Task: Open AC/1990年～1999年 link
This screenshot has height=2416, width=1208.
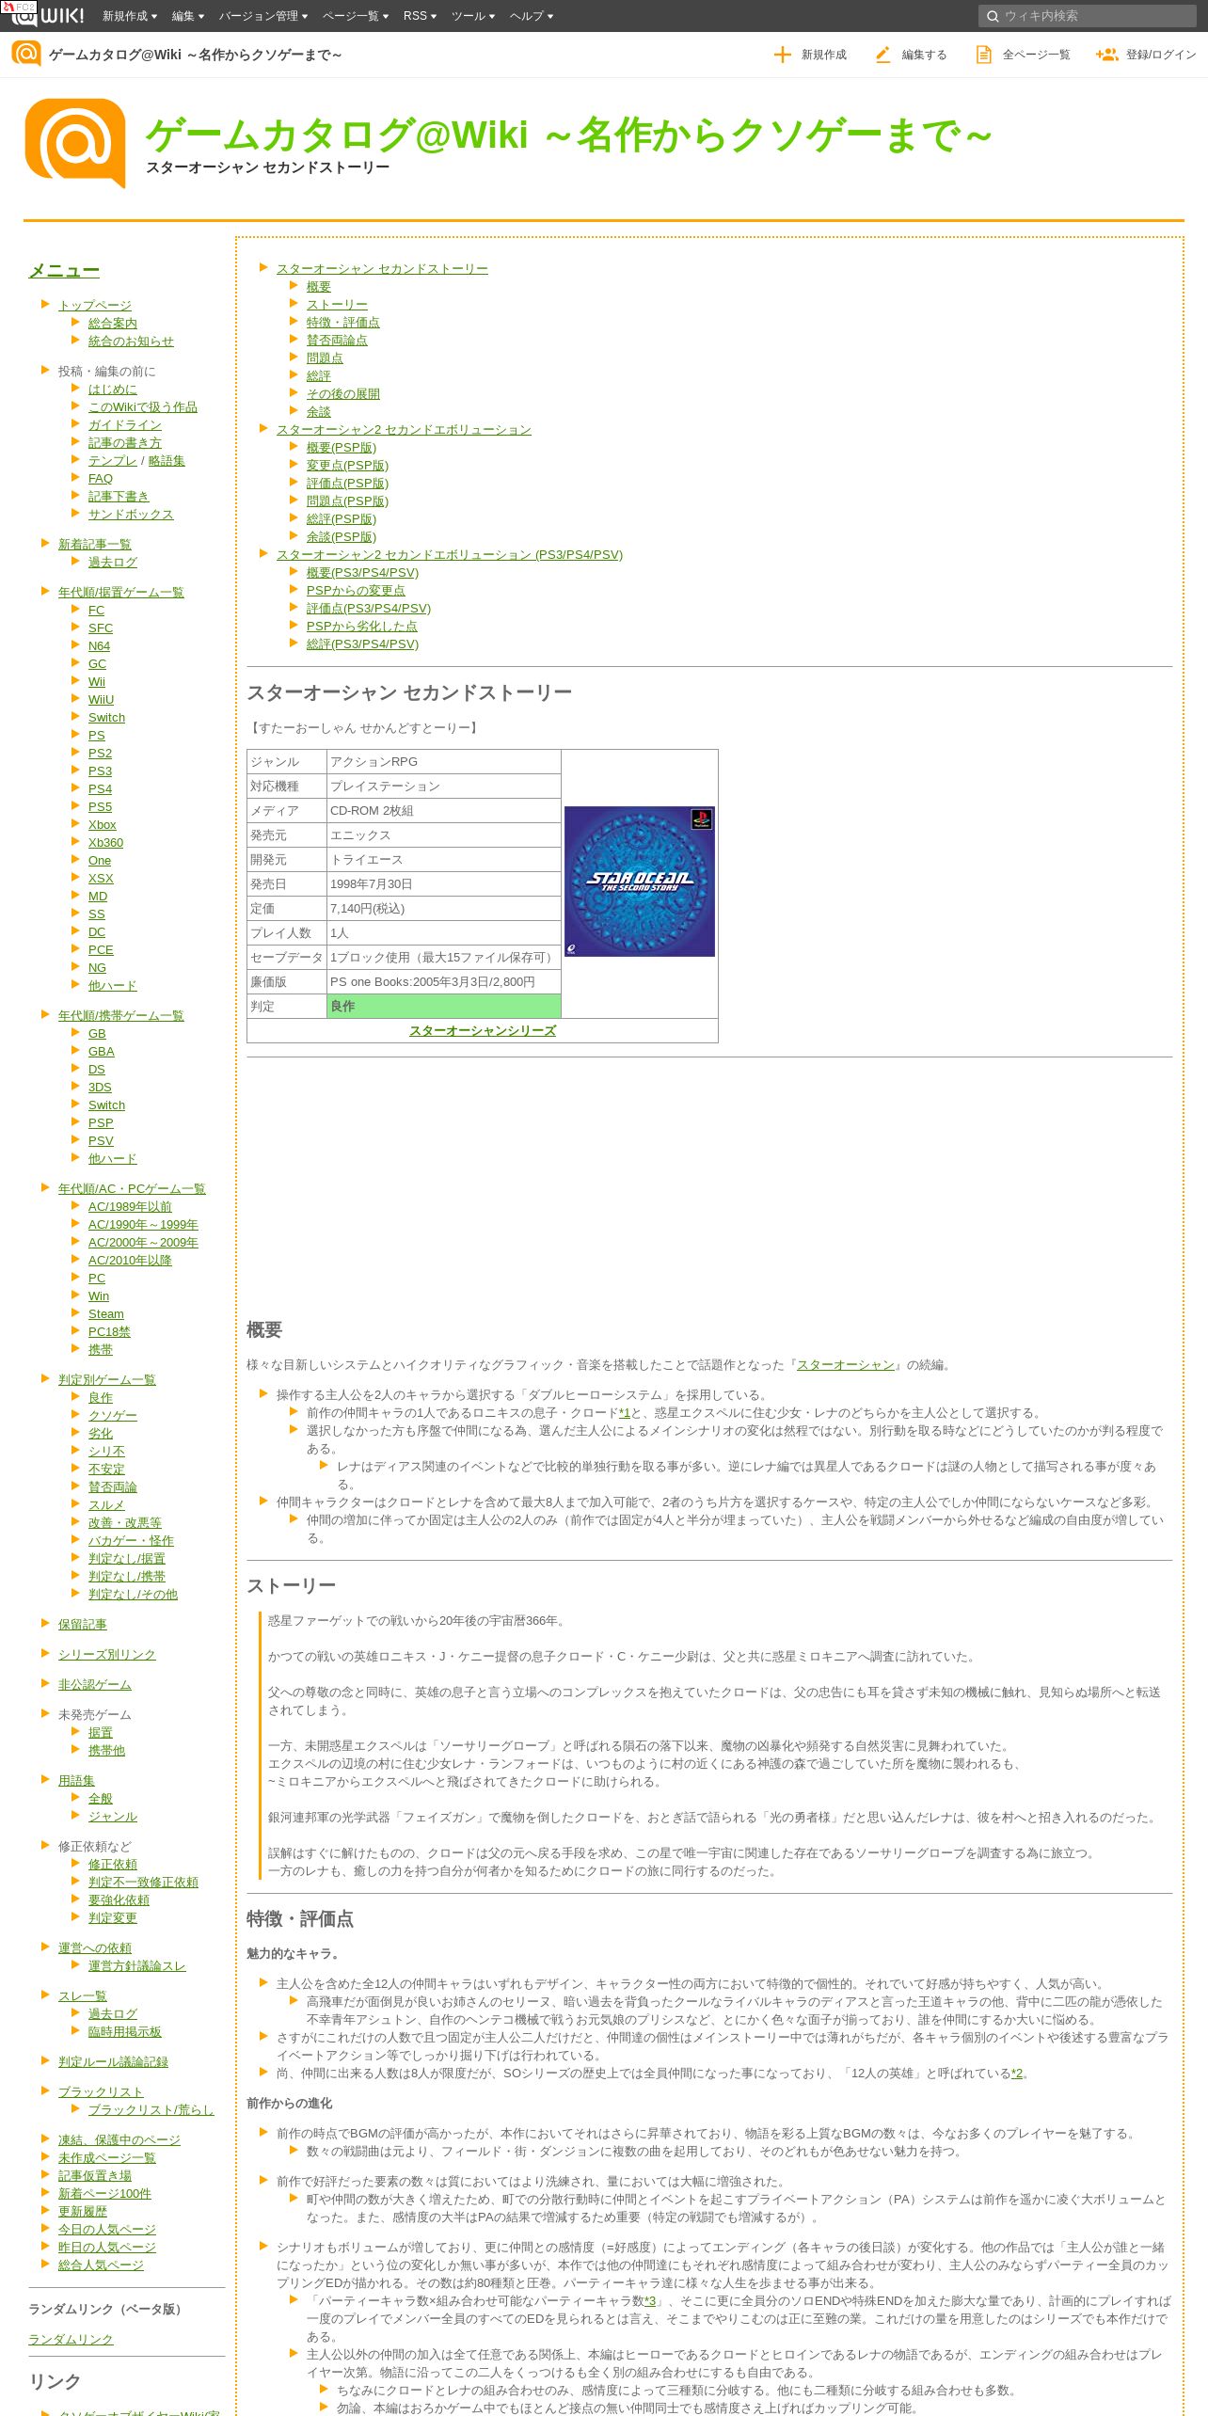Action: 143,1225
